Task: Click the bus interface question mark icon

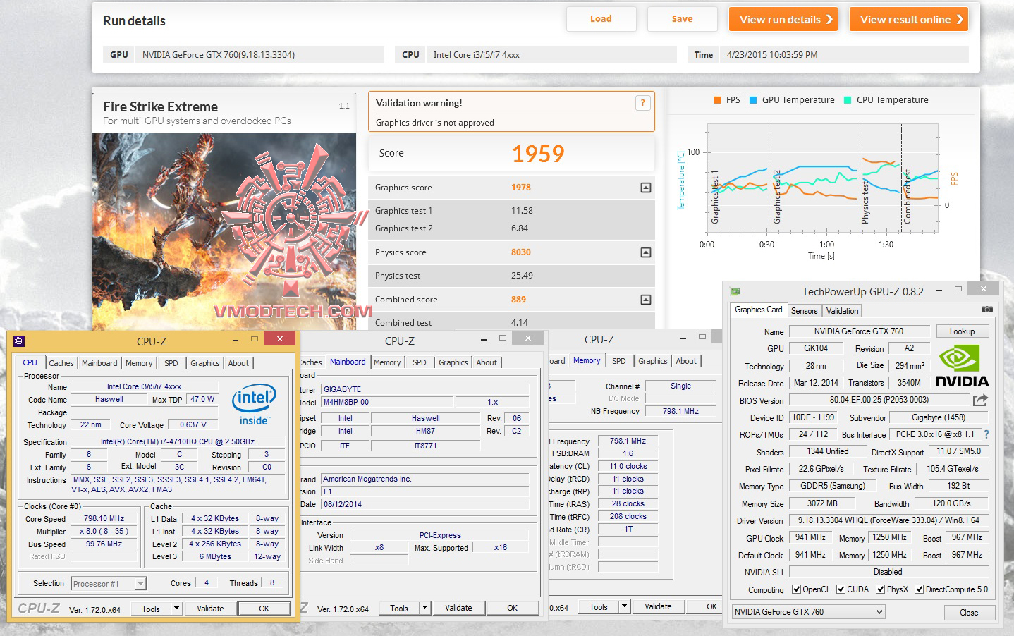Action: click(986, 434)
